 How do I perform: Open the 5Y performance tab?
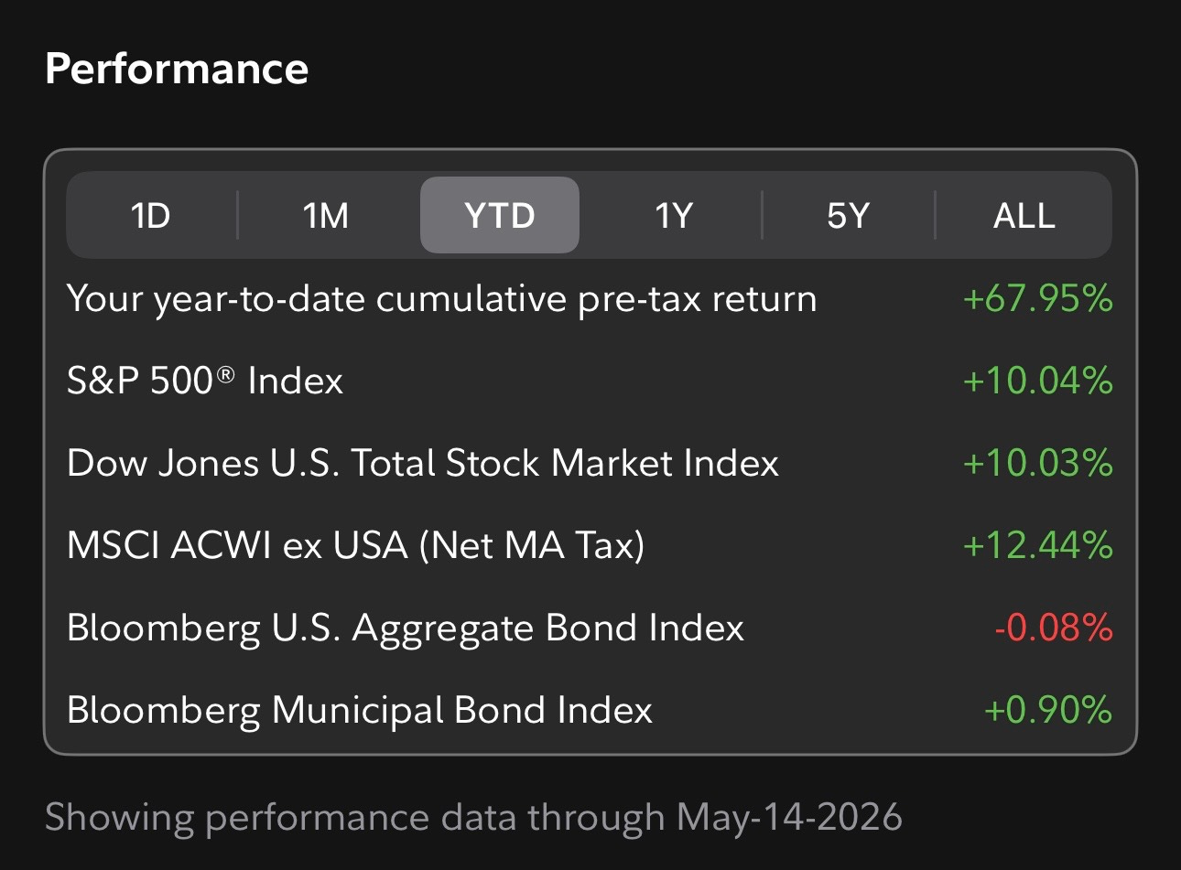click(848, 216)
